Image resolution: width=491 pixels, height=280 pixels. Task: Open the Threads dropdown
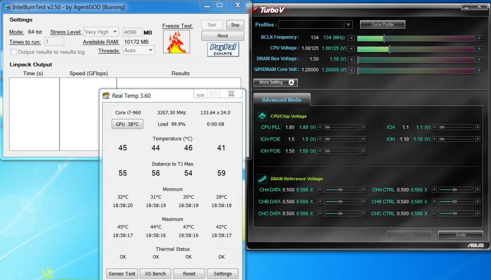pyautogui.click(x=139, y=50)
